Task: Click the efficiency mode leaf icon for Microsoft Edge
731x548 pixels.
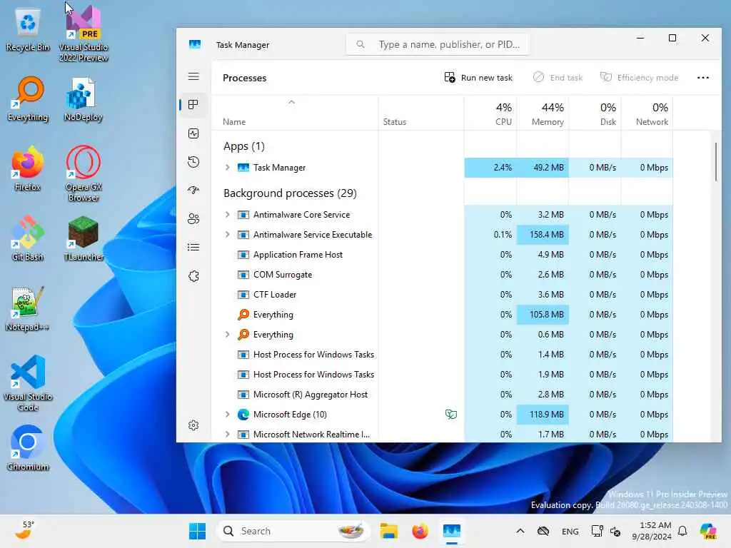Action: 451,415
